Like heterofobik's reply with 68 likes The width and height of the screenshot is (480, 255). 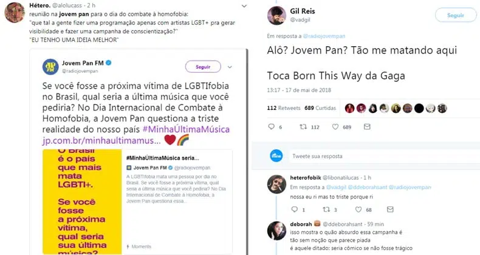[x=358, y=209]
